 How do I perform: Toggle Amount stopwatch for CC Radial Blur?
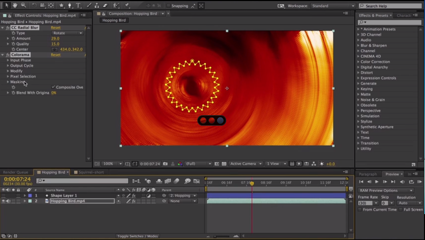(13, 39)
